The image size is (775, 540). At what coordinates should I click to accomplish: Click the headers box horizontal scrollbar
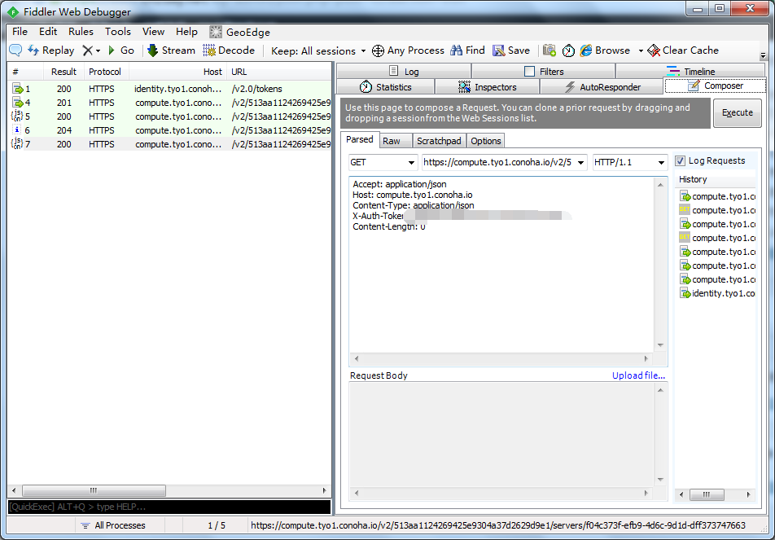click(x=501, y=358)
